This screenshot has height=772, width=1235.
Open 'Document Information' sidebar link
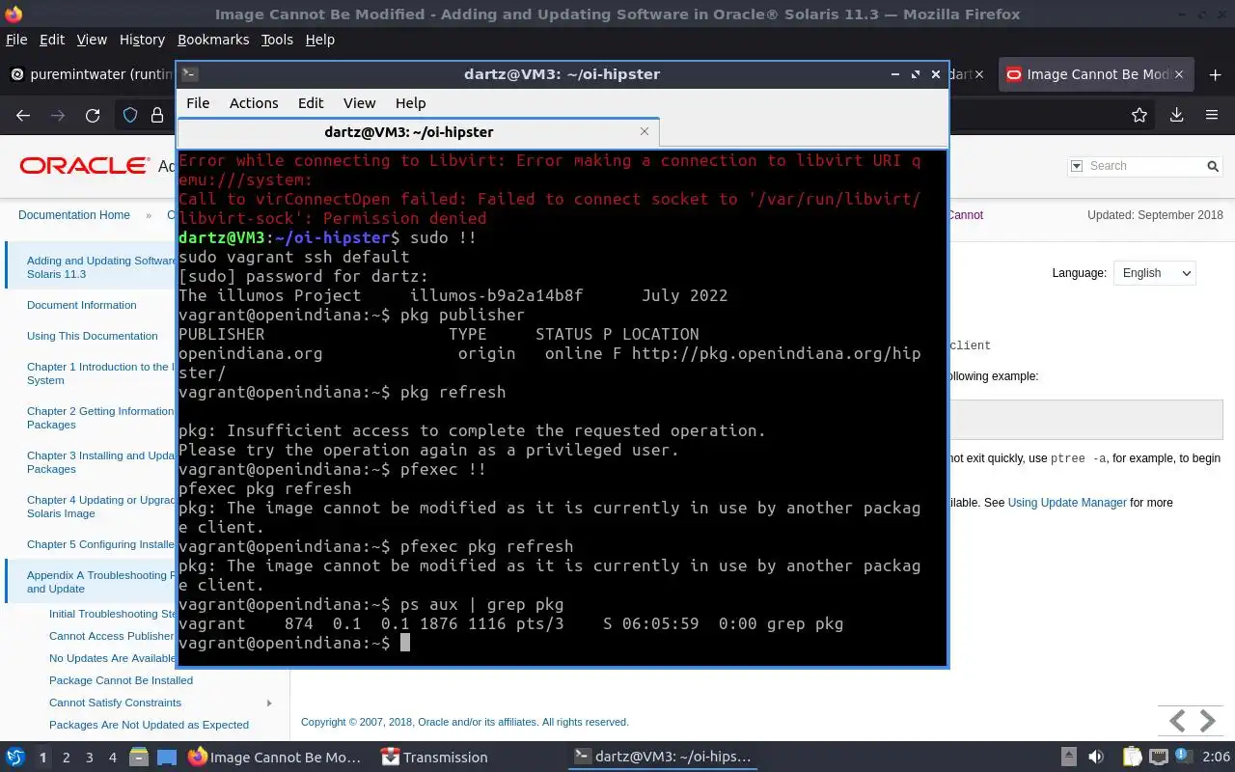(82, 305)
